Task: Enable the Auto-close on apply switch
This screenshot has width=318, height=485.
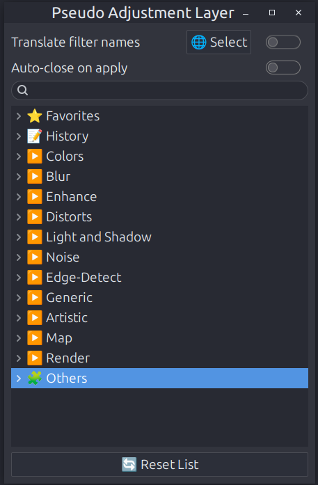Action: point(283,67)
